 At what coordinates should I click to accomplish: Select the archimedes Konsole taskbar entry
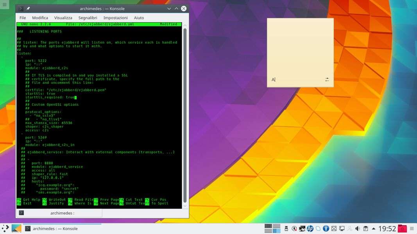click(51, 229)
